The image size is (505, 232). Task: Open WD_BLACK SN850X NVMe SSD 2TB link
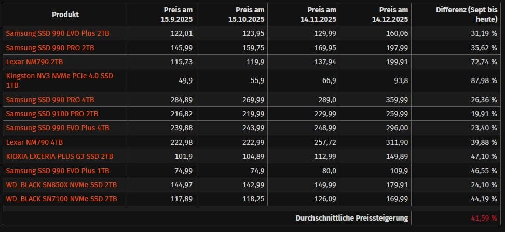coord(61,185)
